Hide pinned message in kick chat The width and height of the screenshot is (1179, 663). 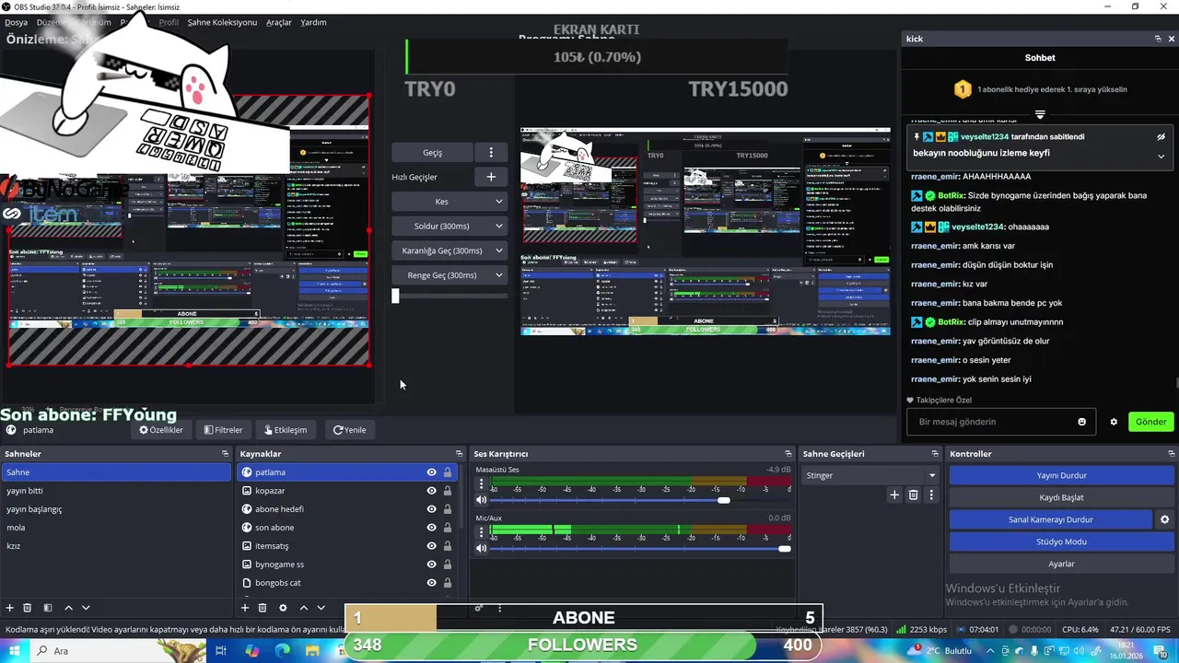tap(1161, 136)
